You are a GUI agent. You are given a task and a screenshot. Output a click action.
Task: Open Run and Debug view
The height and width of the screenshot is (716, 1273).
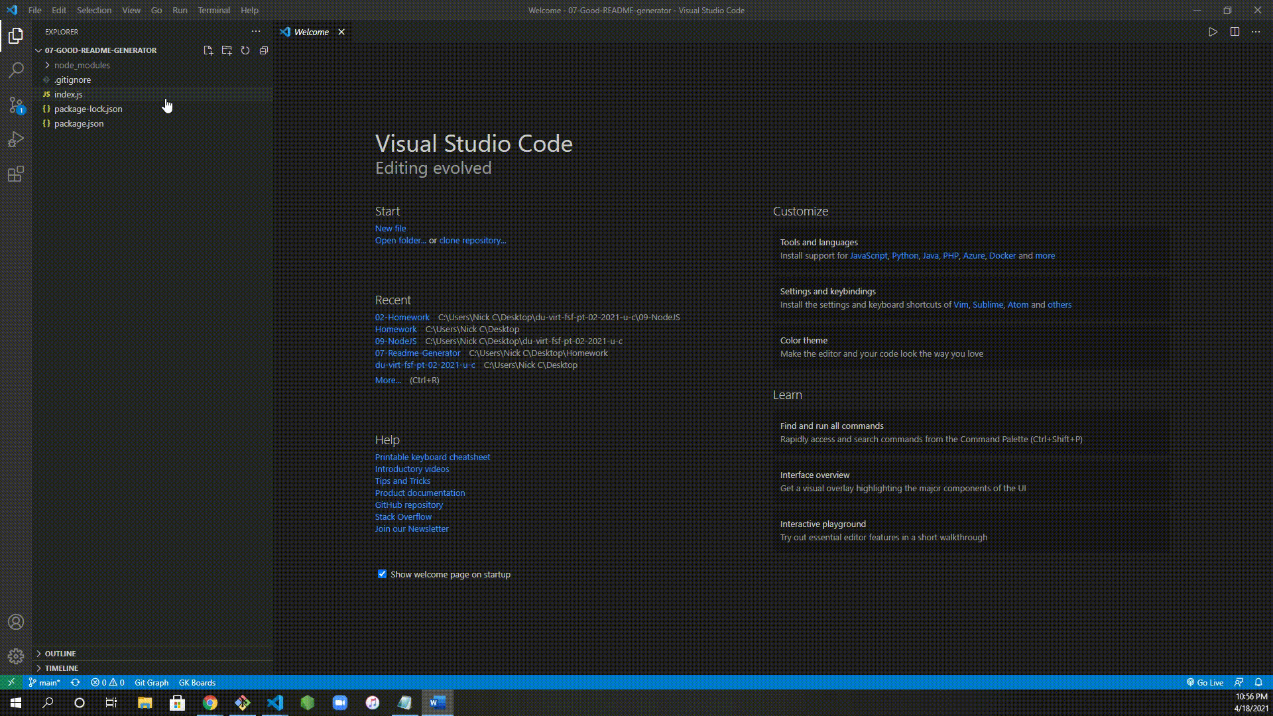pyautogui.click(x=16, y=139)
